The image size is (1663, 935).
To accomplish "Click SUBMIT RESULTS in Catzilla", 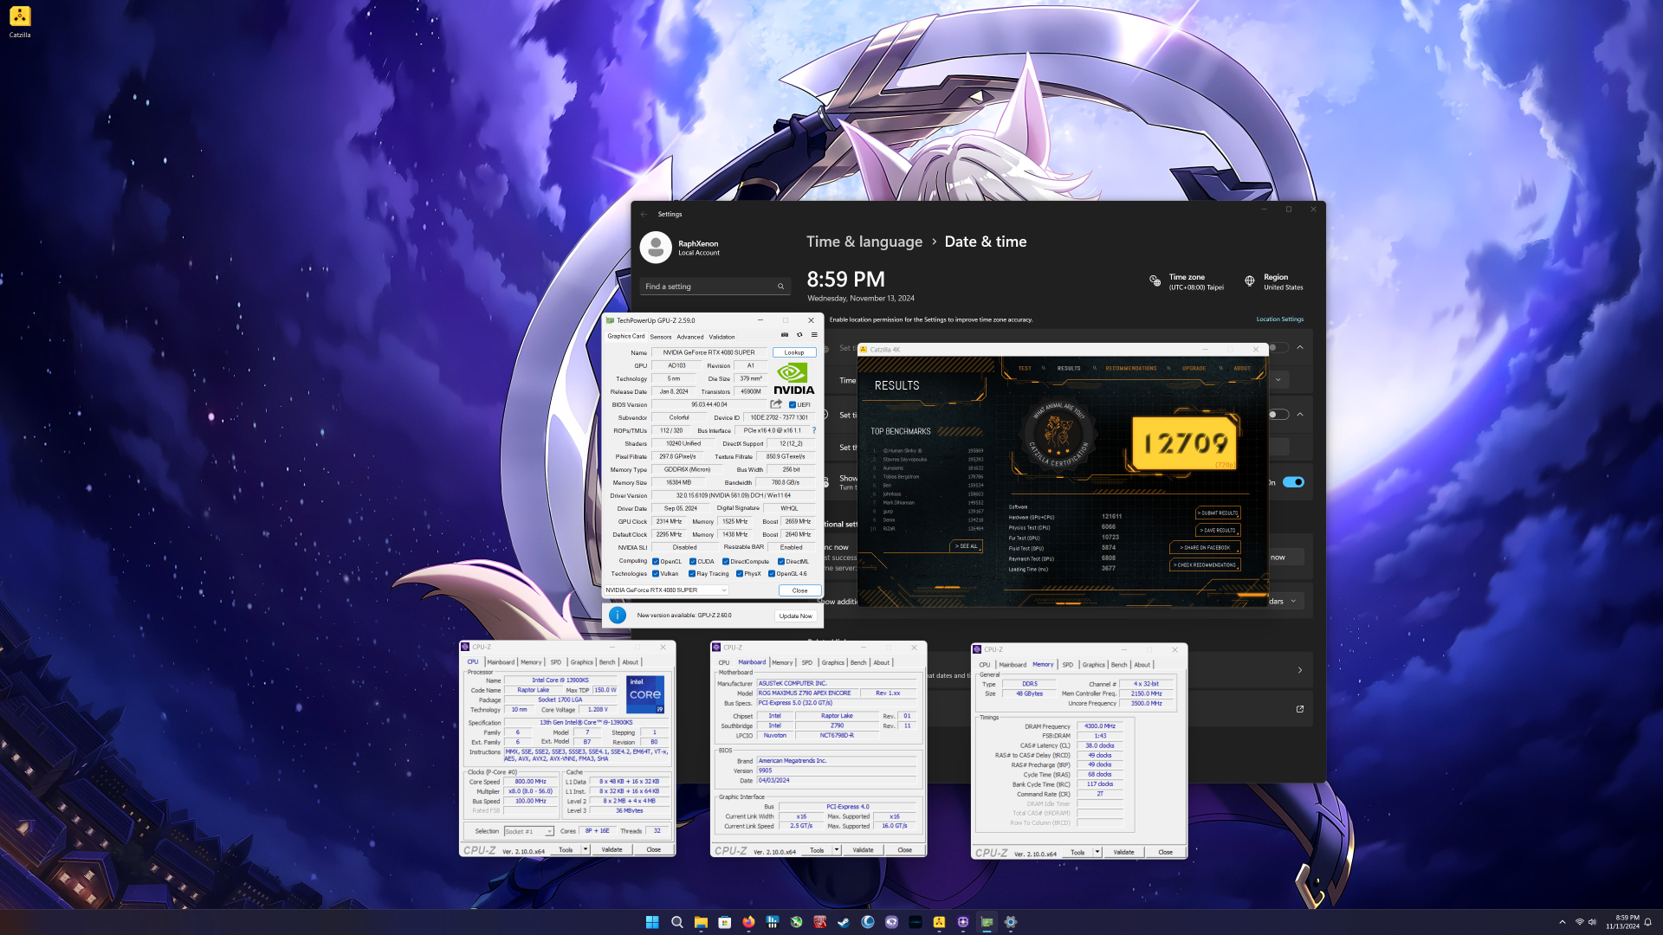I will tap(1218, 513).
